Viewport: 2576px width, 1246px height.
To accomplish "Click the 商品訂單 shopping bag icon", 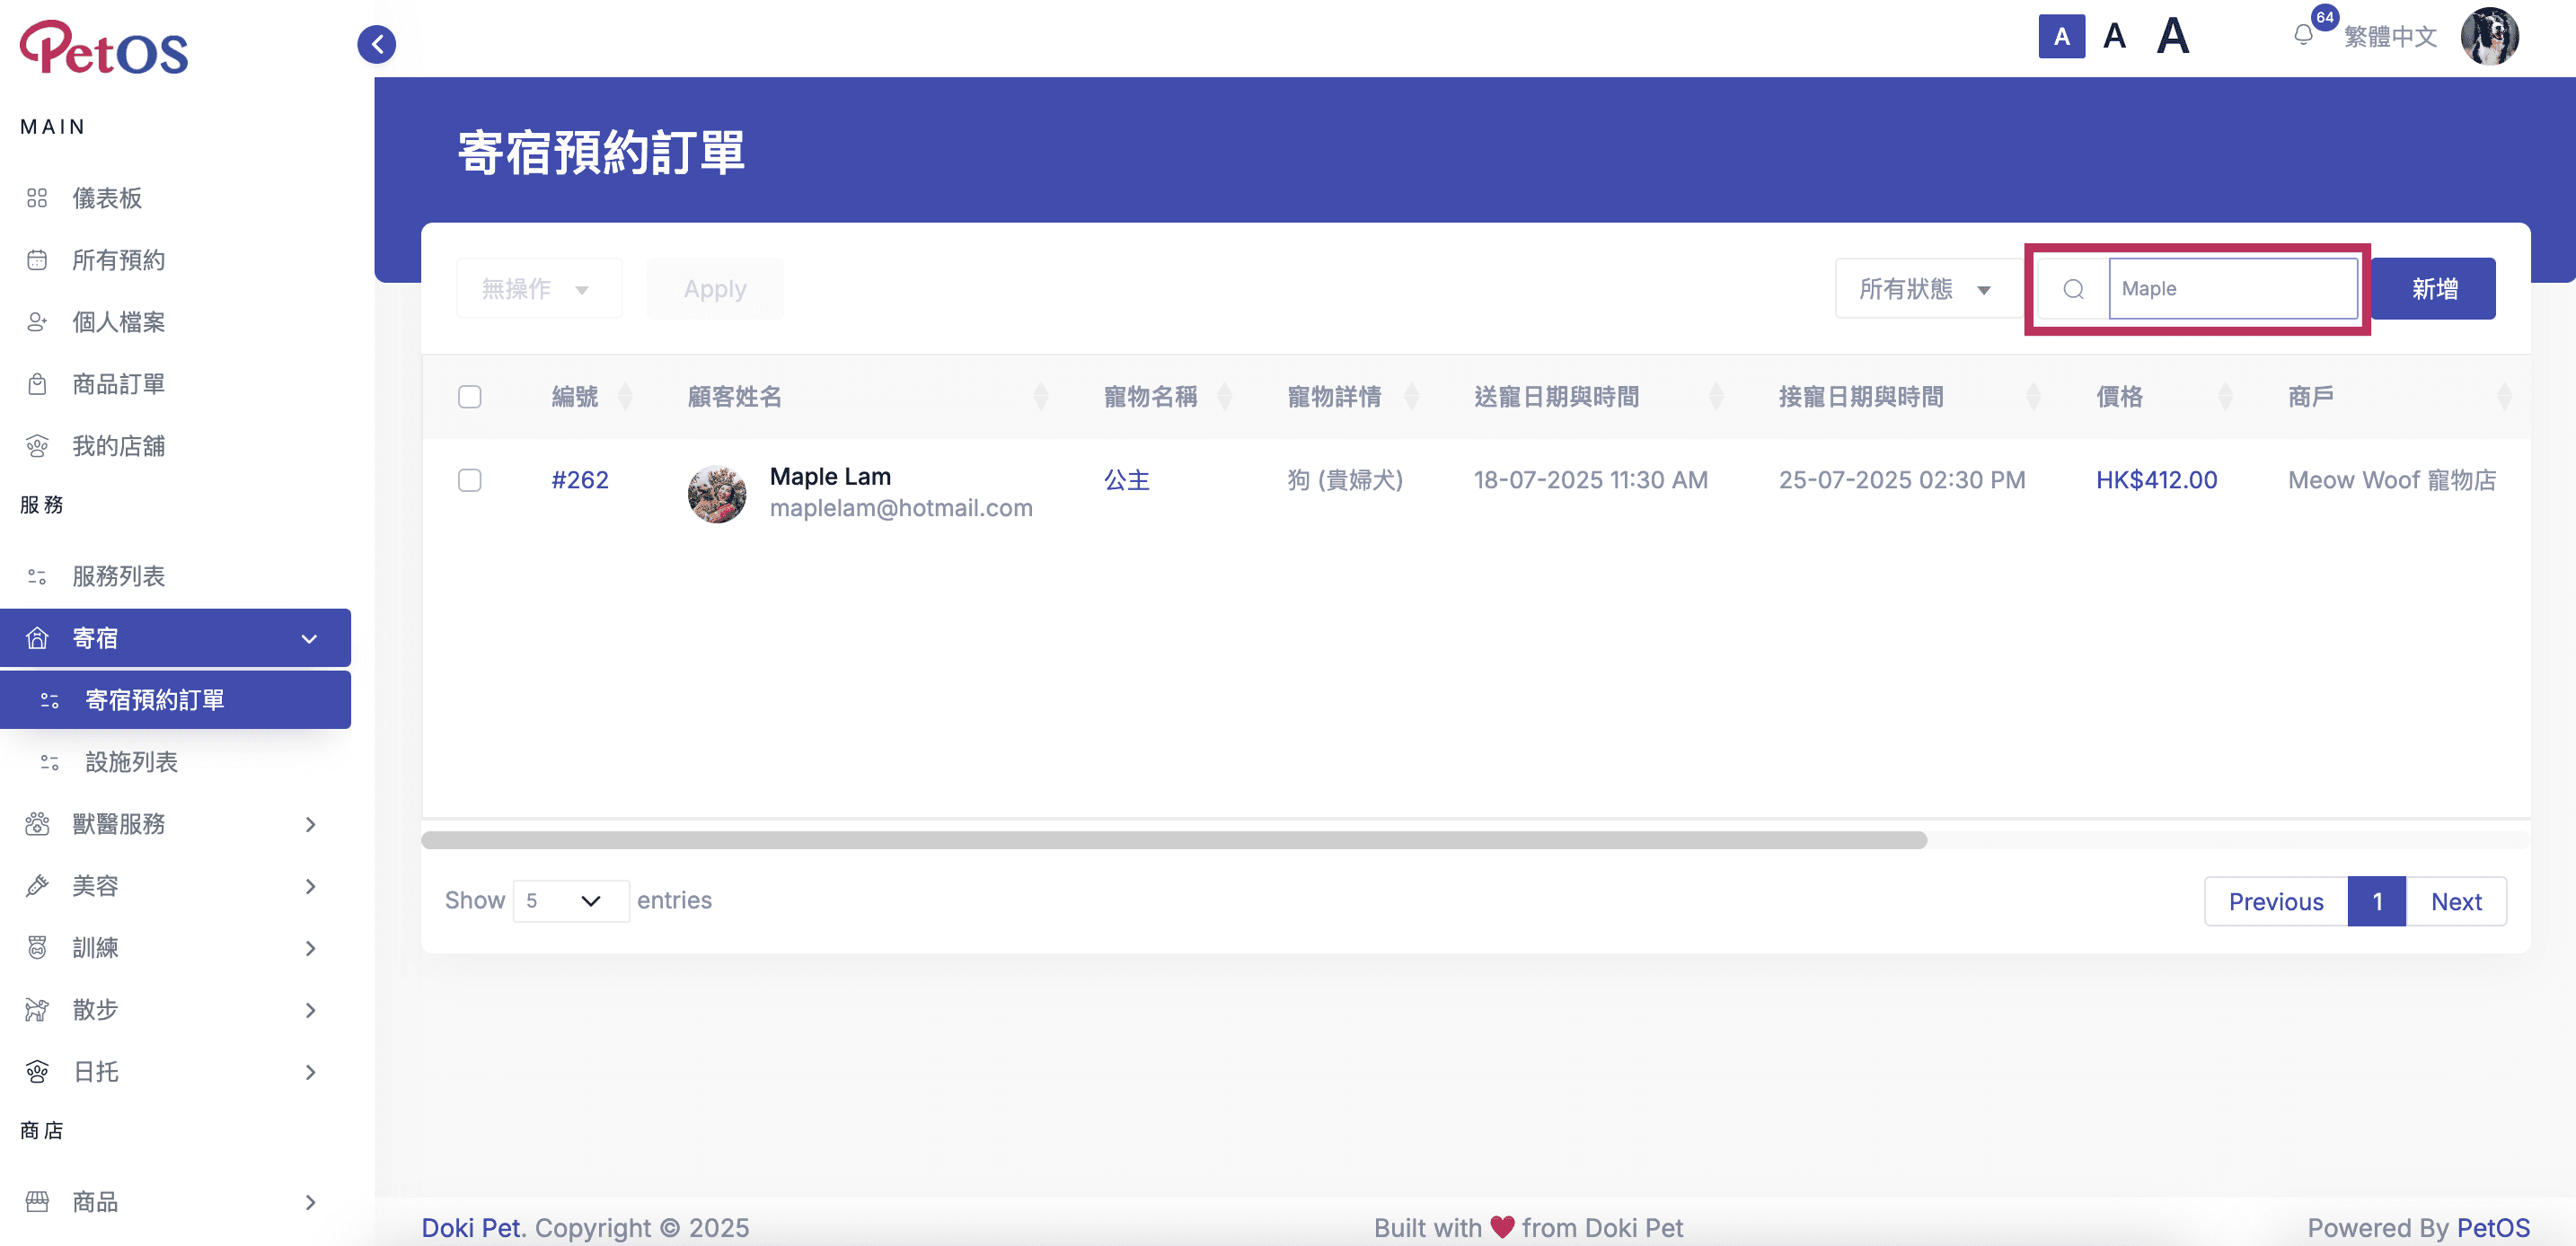I will (x=37, y=383).
